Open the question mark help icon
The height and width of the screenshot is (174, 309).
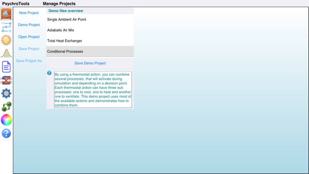click(x=6, y=133)
